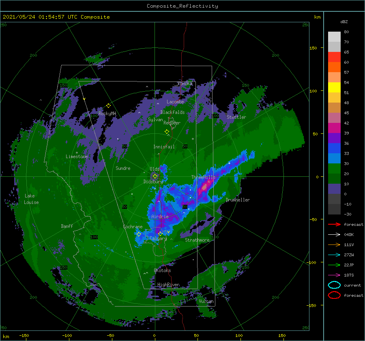This screenshot has width=365, height=341.
Task: Click the Lacombe city label
Action: point(175,102)
